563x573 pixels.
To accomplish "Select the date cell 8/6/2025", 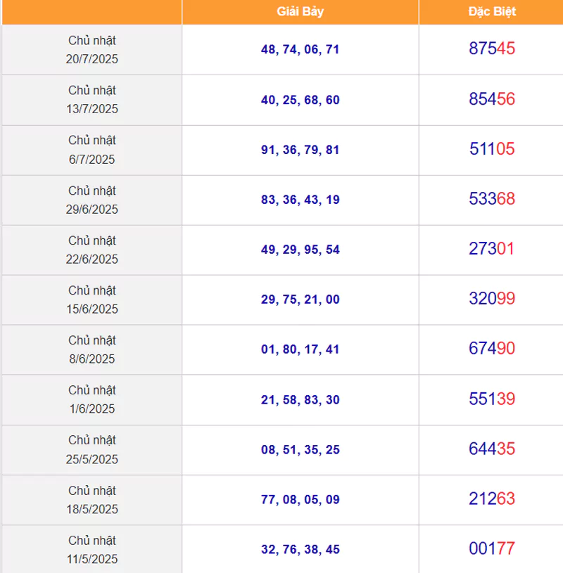I will coord(91,349).
